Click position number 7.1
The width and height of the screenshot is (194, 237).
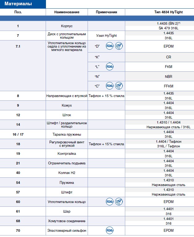tap(18, 46)
